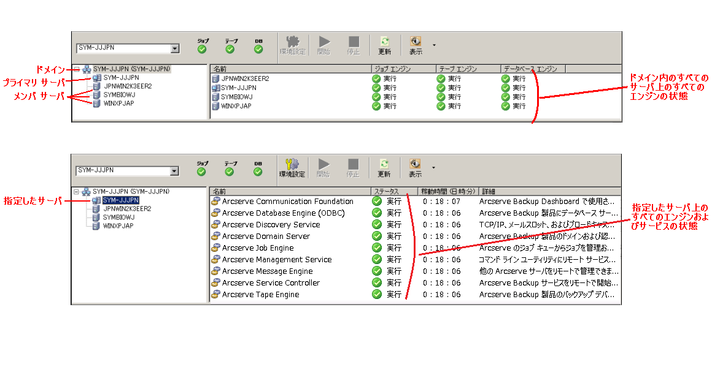Select JPNWIN2K3EER2 in the top panel tree
This screenshot has width=712, height=386.
[128, 86]
